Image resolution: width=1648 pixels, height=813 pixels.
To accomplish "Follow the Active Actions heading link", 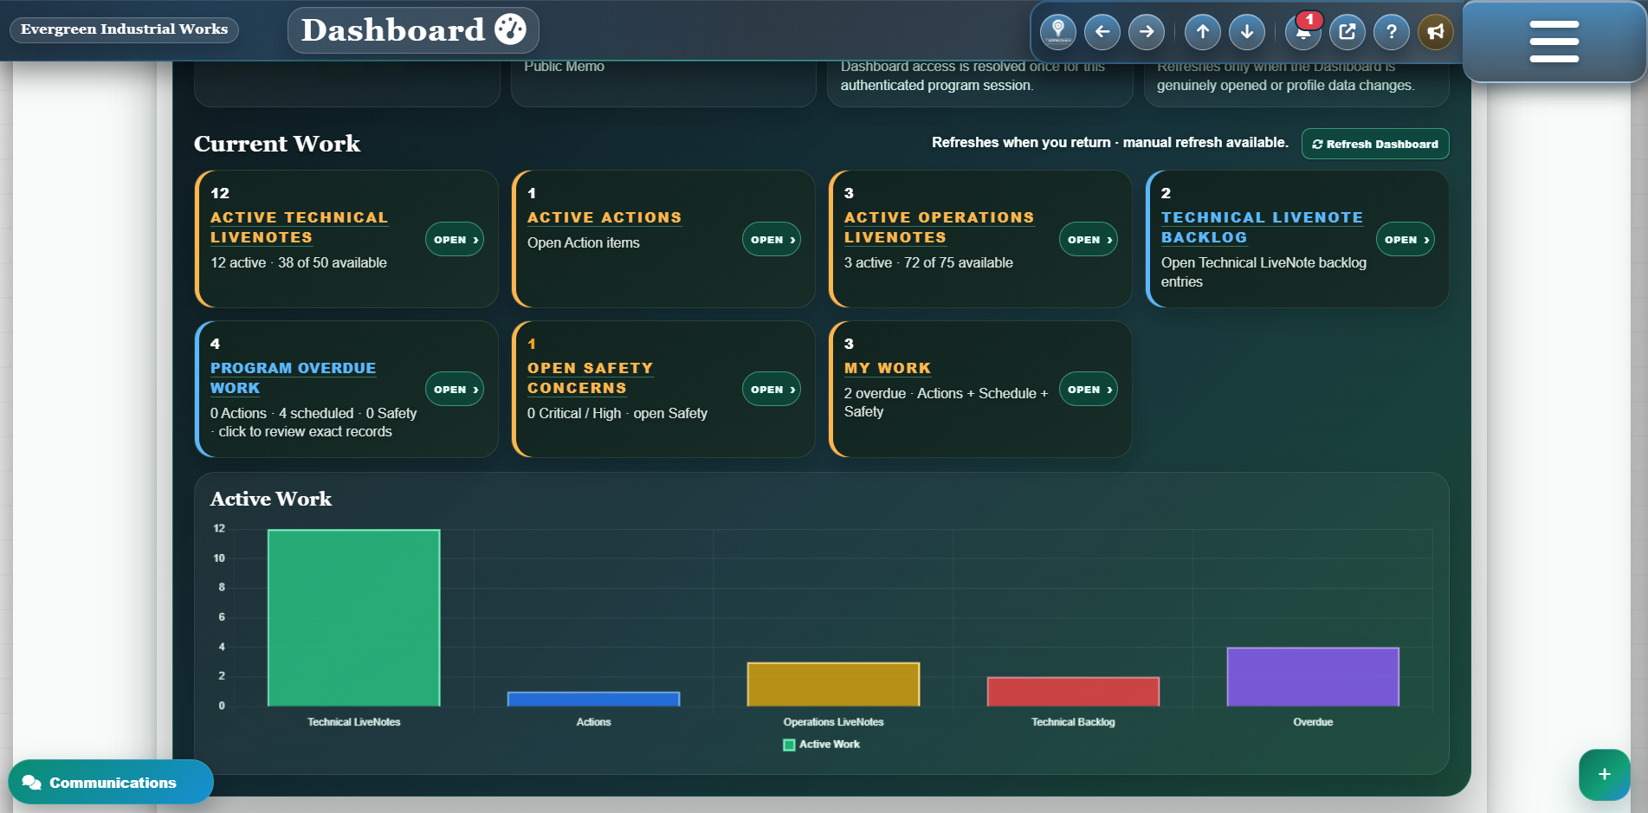I will [x=604, y=217].
